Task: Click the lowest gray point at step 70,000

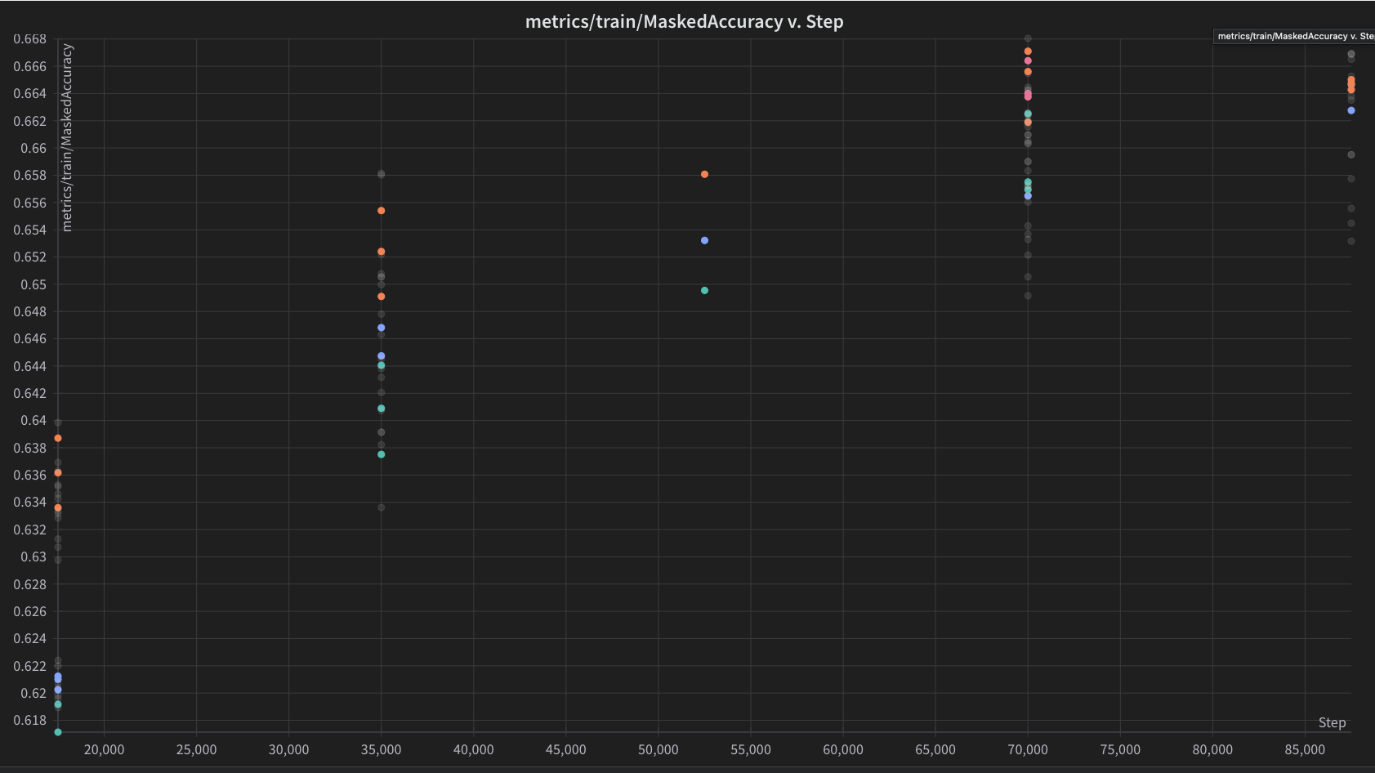Action: (1028, 296)
